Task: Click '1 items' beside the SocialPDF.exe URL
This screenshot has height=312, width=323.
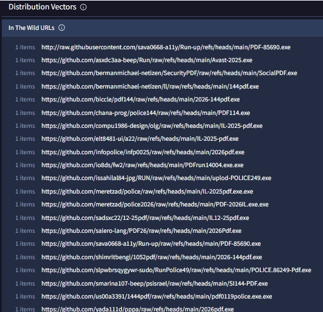Action: point(25,73)
